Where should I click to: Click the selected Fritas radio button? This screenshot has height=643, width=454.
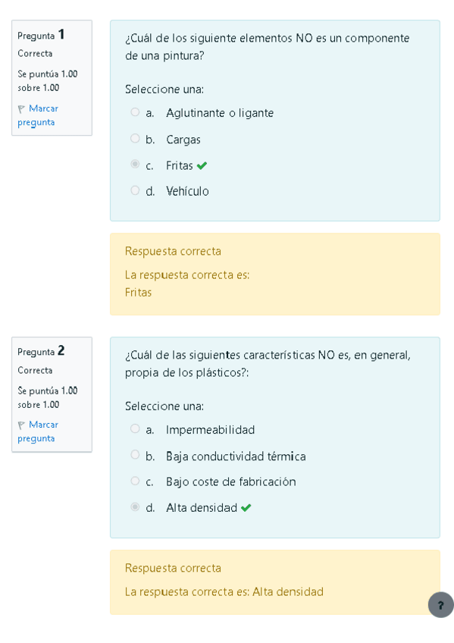135,165
